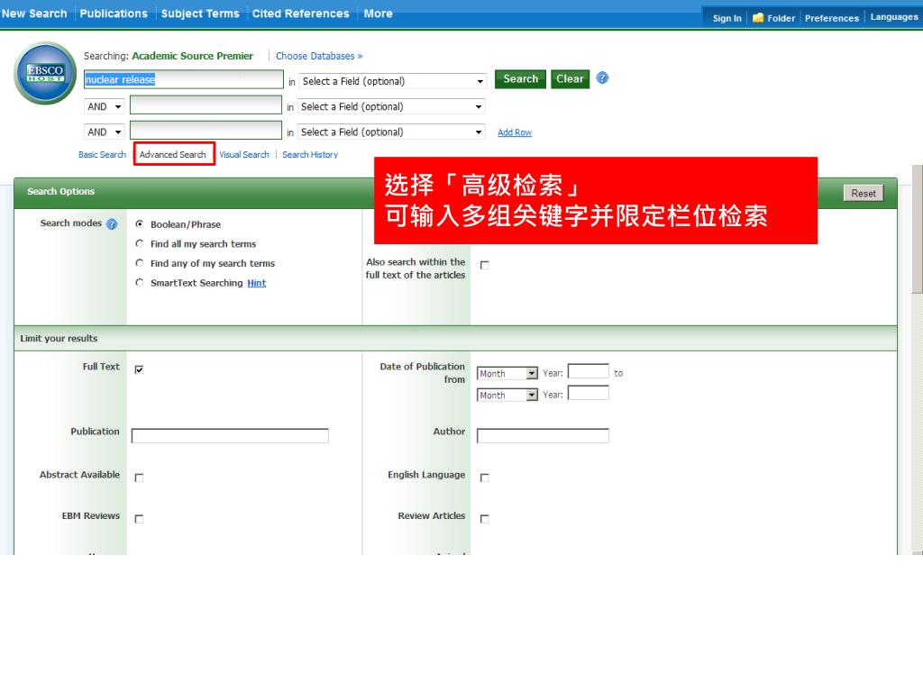Select SmartText Searching mode

(140, 282)
